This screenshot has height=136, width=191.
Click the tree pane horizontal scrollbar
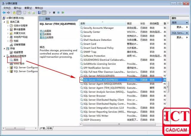tap(15, 128)
